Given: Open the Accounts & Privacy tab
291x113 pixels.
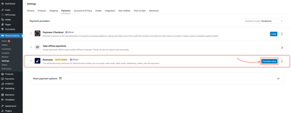Looking at the screenshot, I should pyautogui.click(x=83, y=11).
